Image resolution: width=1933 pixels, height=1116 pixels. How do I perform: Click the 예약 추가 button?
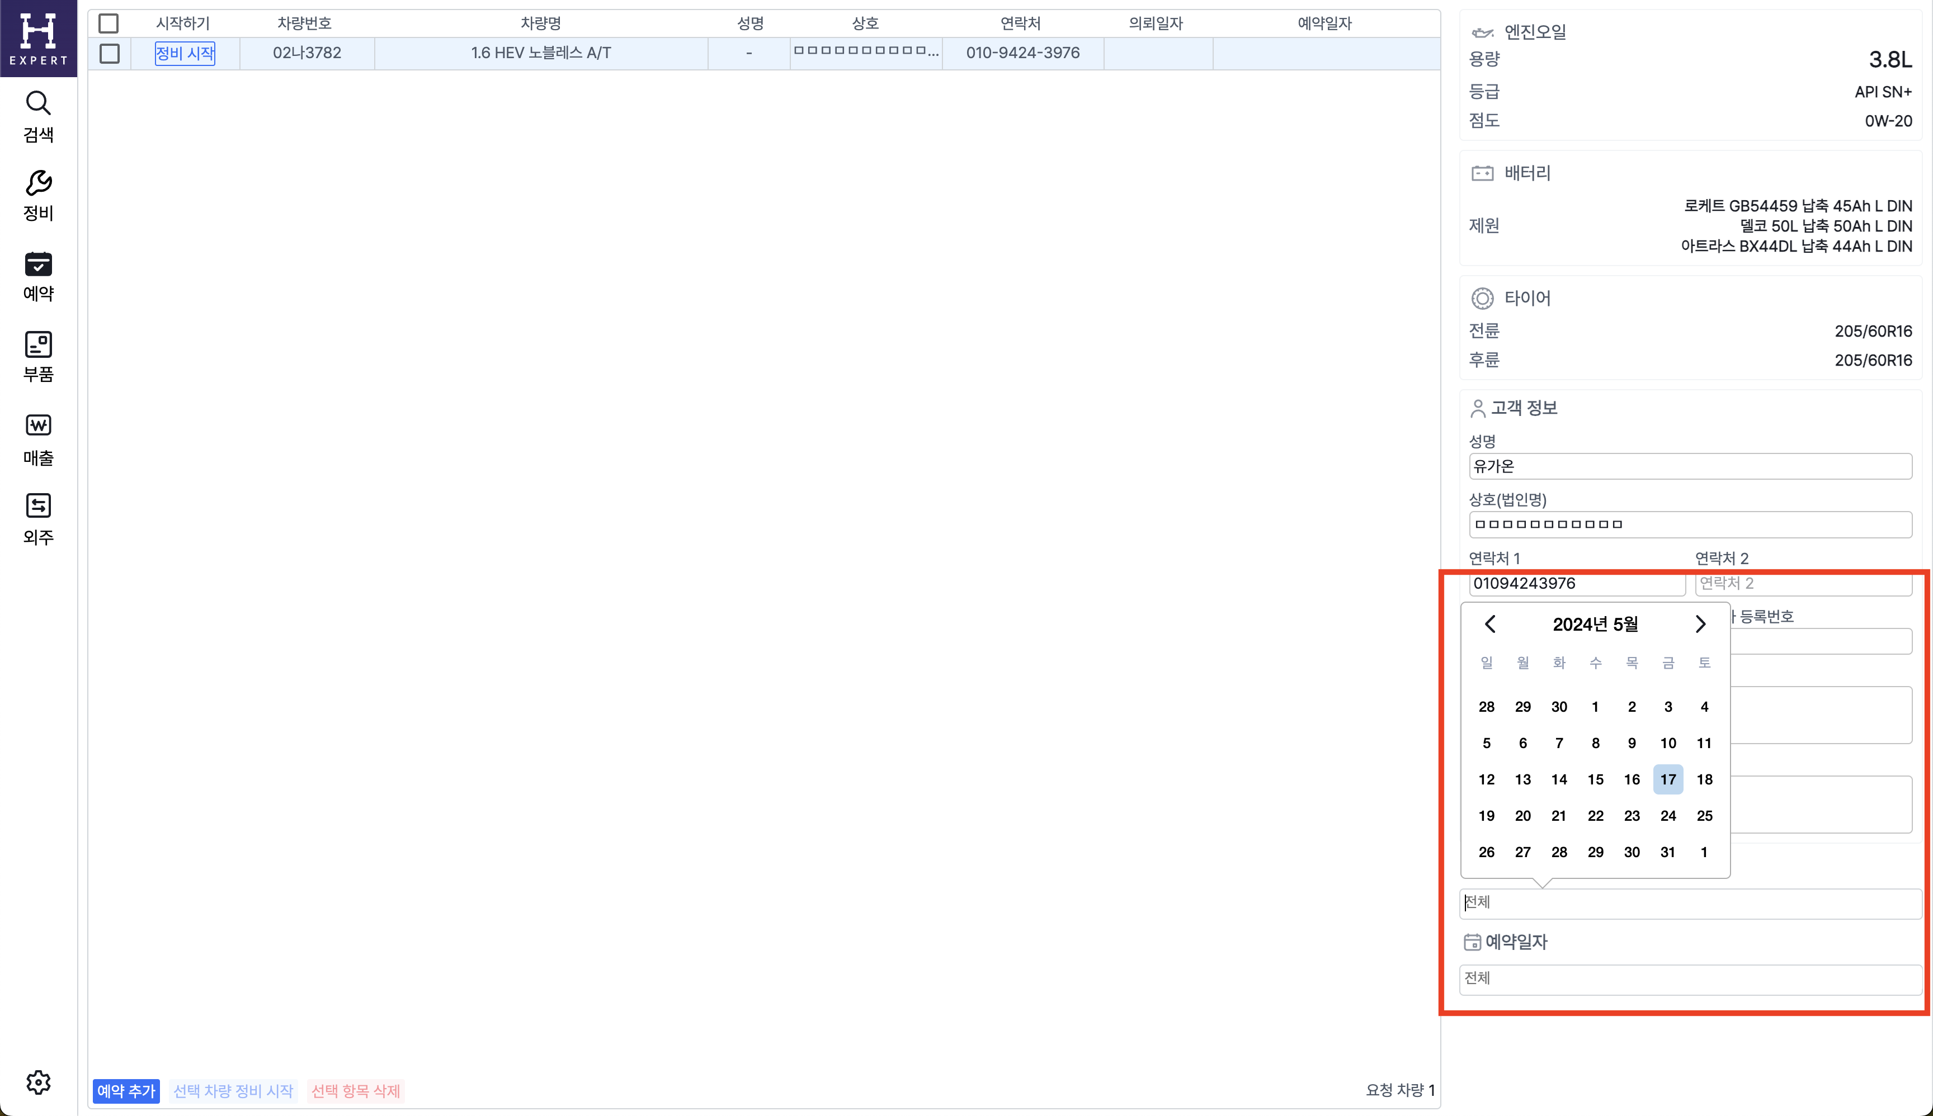tap(126, 1090)
